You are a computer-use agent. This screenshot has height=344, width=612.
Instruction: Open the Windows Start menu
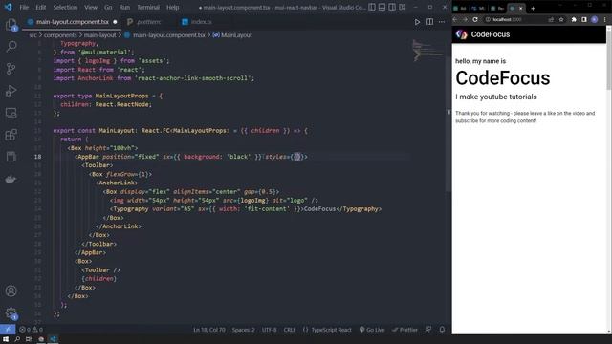[6, 339]
